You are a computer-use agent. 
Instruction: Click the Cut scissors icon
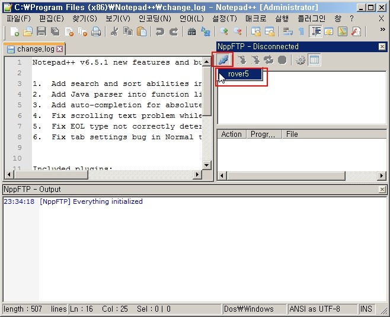tap(114, 31)
